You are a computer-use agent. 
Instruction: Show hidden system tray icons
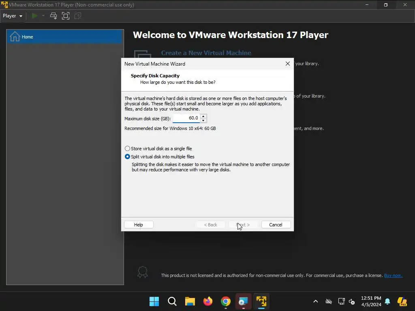(315, 301)
